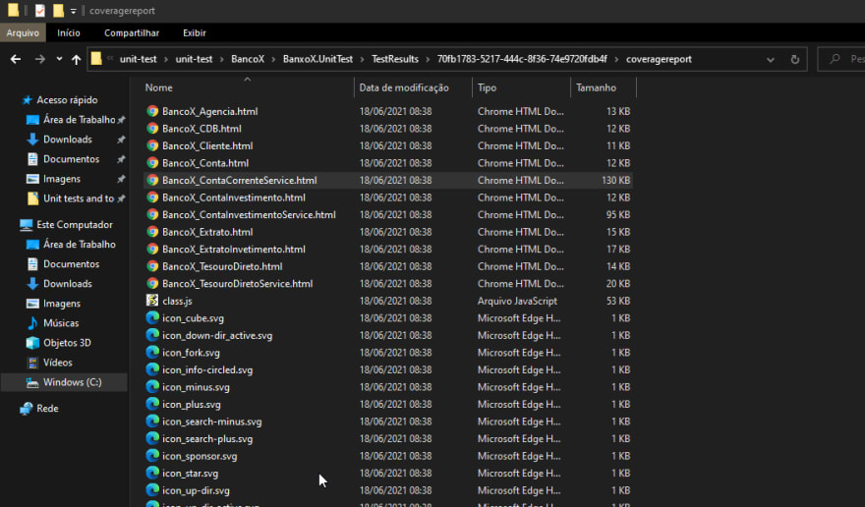This screenshot has width=865, height=507.
Task: Sort by Data de modificação column
Action: click(404, 87)
